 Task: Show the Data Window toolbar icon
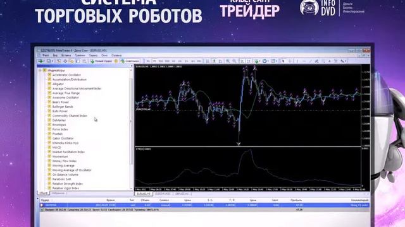65,61
